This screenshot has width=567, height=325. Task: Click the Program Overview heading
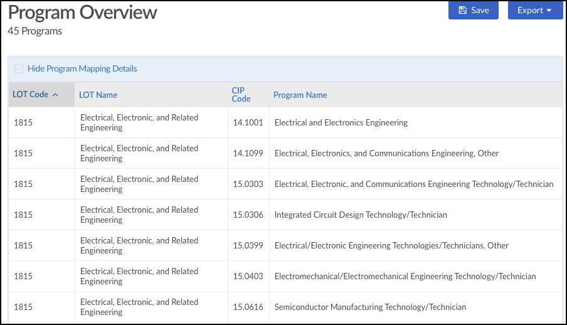click(82, 13)
